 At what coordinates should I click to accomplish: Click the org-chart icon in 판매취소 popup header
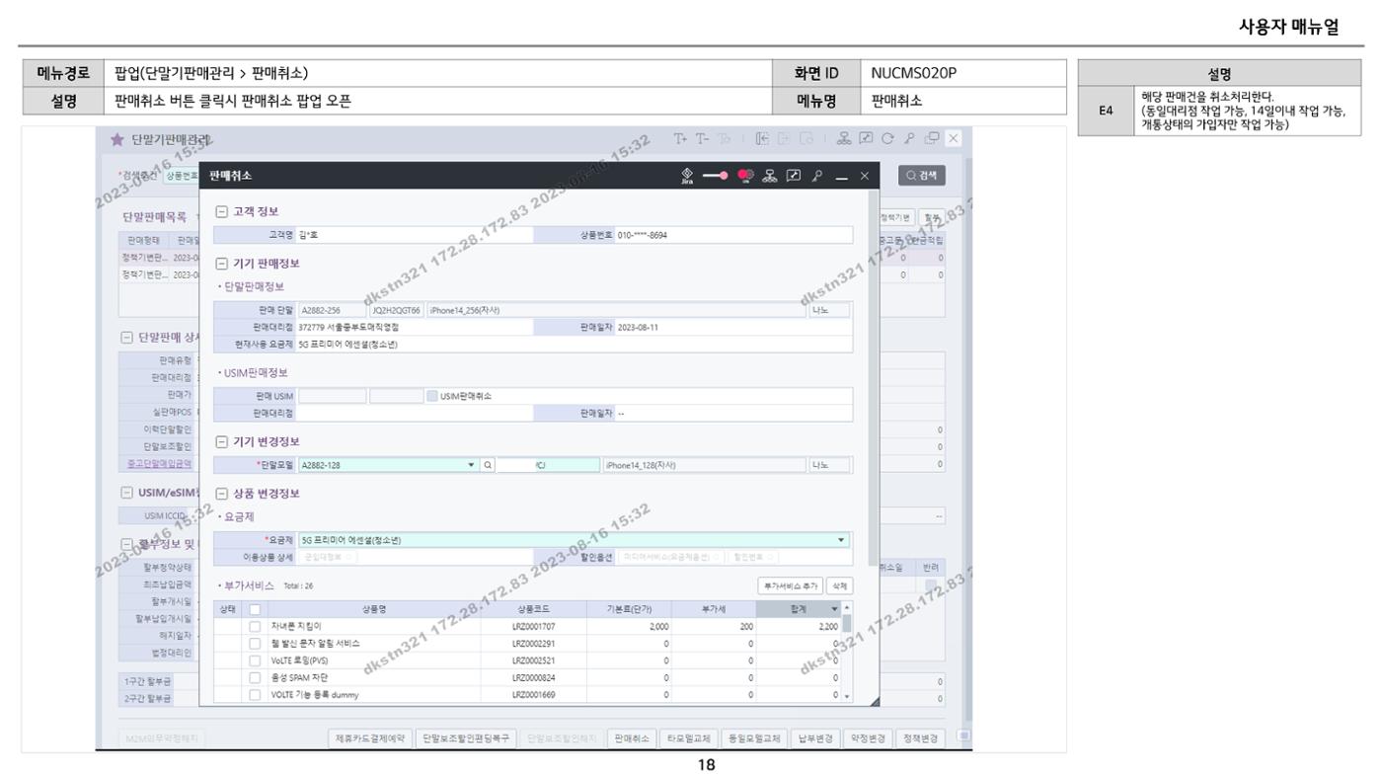click(x=772, y=176)
